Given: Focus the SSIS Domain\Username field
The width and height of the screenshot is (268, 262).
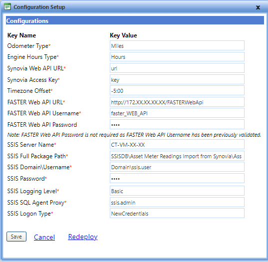Looking at the screenshot, I should tap(177, 167).
